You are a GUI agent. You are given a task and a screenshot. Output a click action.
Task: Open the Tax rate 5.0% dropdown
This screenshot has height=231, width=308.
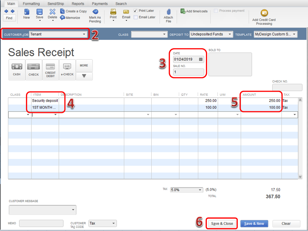pos(200,190)
